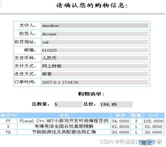Click quantity 1 in 考博英语 row
This screenshot has height=147, width=166.
click(x=136, y=127)
